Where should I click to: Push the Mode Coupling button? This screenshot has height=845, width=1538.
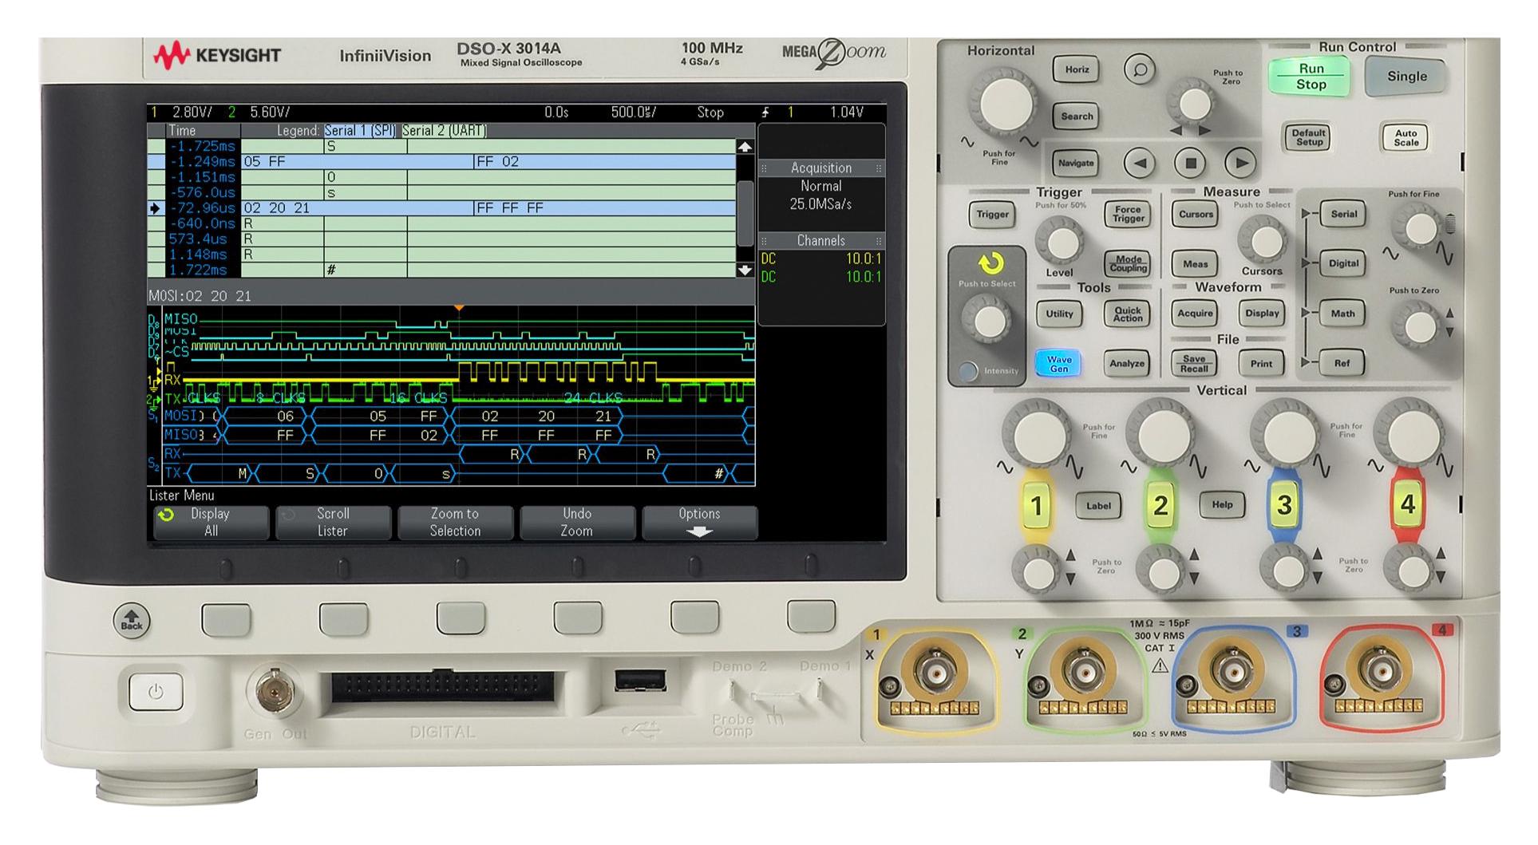pos(1127,263)
